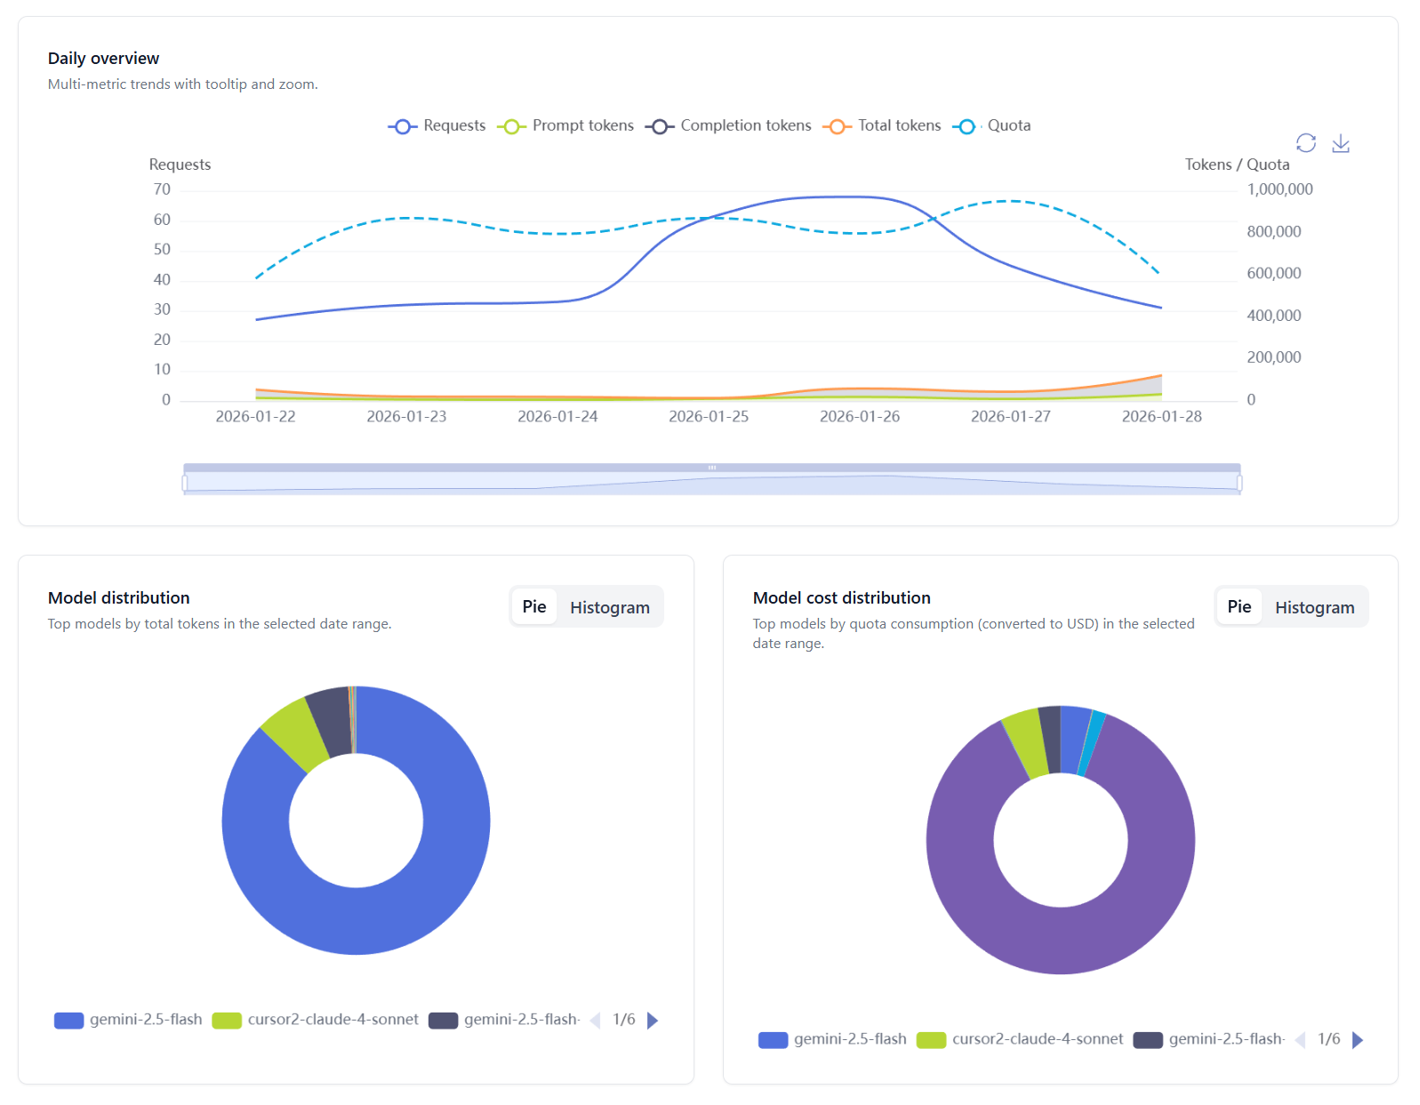Toggle the Quota legend series

point(991,126)
